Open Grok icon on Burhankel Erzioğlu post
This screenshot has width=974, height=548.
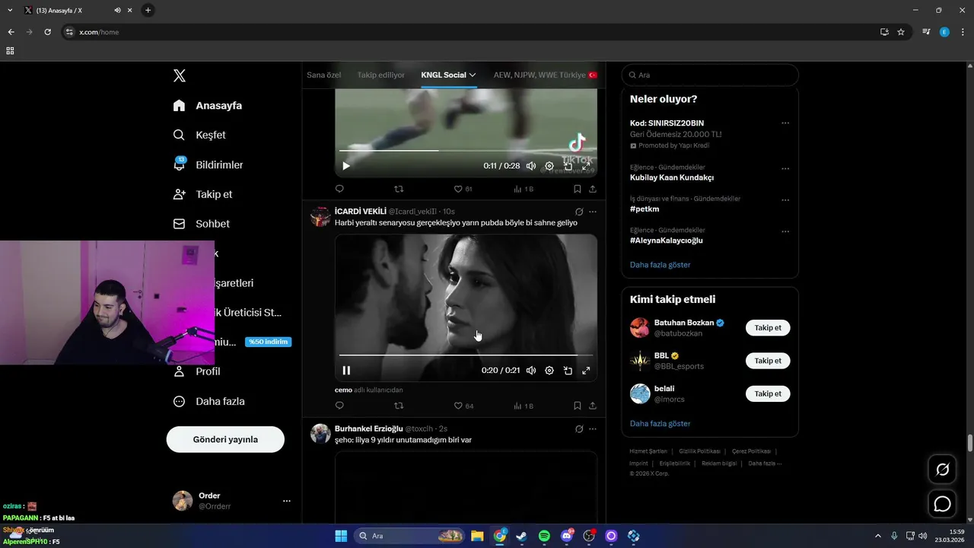point(579,429)
